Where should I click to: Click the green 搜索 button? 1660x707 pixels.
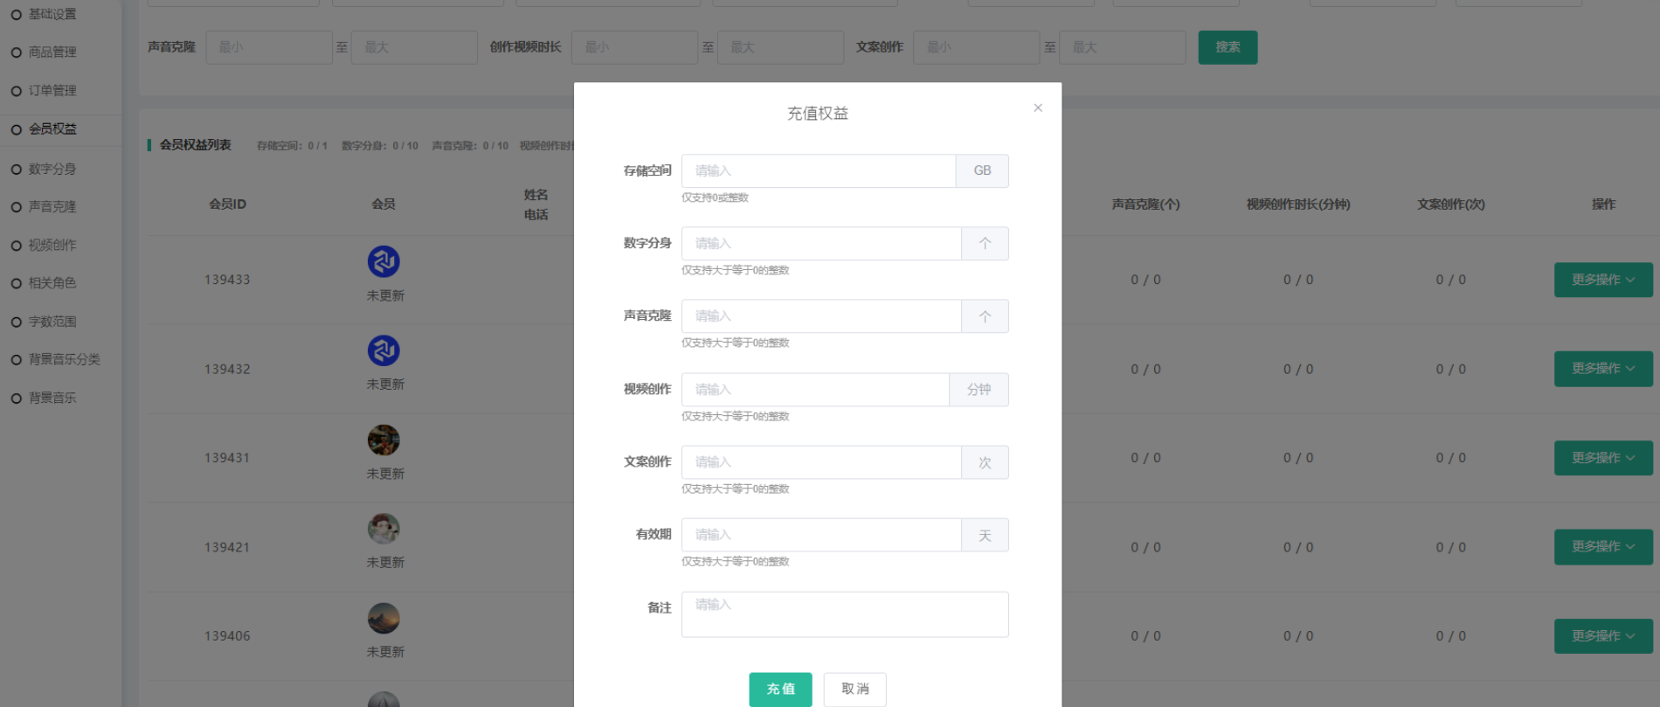pyautogui.click(x=1227, y=47)
